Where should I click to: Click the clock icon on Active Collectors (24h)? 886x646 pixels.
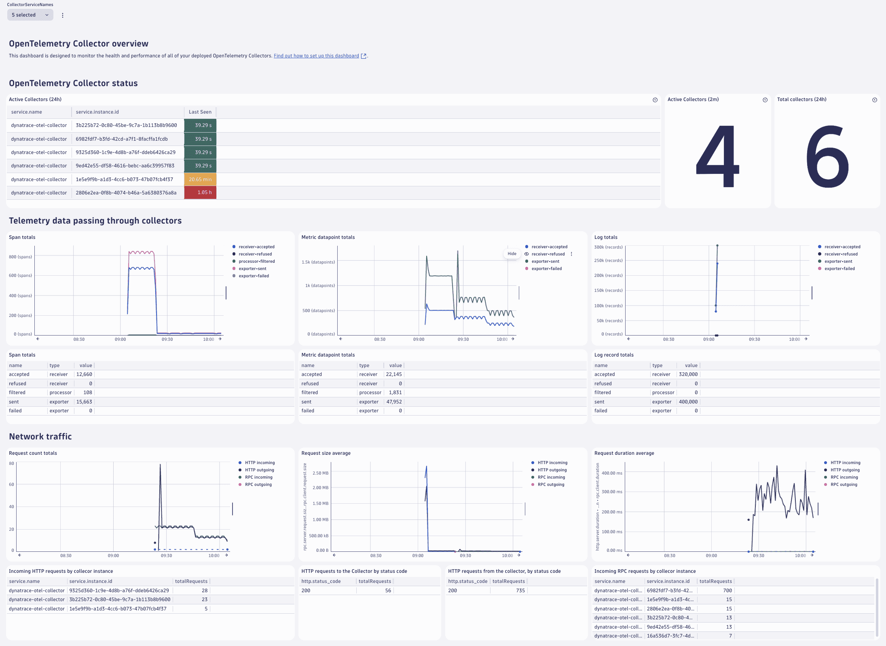(x=656, y=99)
